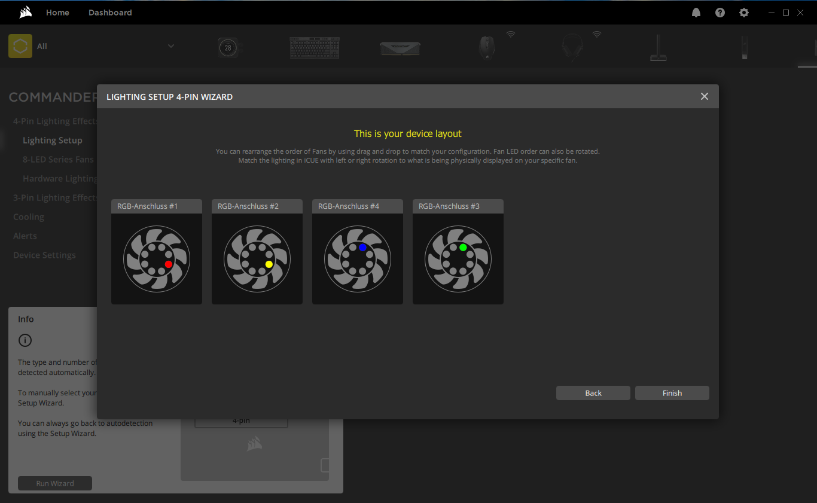
Task: Click the Corsair sails logo icon
Action: click(25, 12)
